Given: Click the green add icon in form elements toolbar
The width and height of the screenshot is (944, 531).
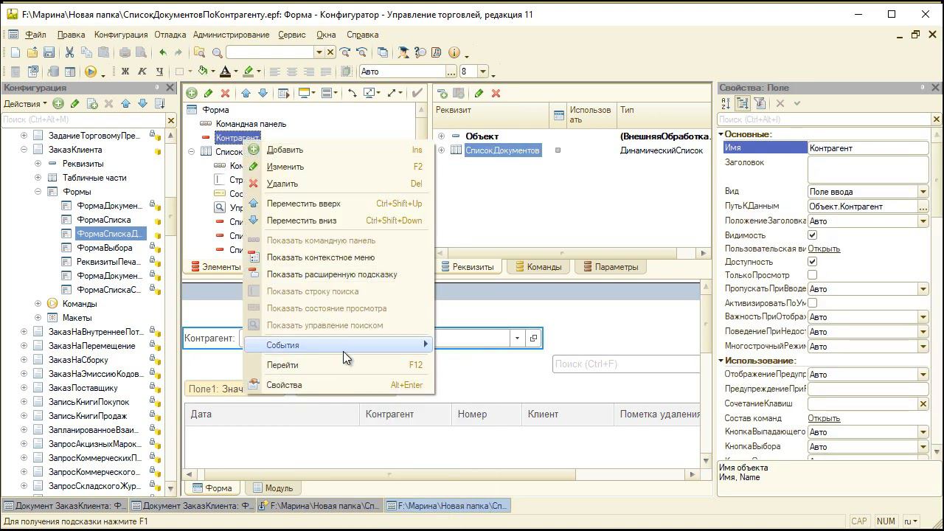Looking at the screenshot, I should tap(192, 93).
